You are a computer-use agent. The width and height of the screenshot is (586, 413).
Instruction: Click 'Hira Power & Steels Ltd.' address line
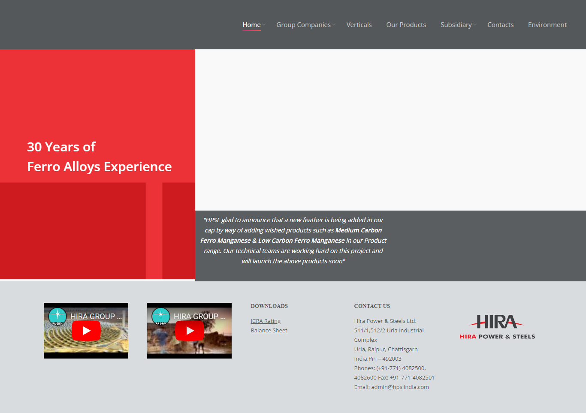[x=385, y=321]
